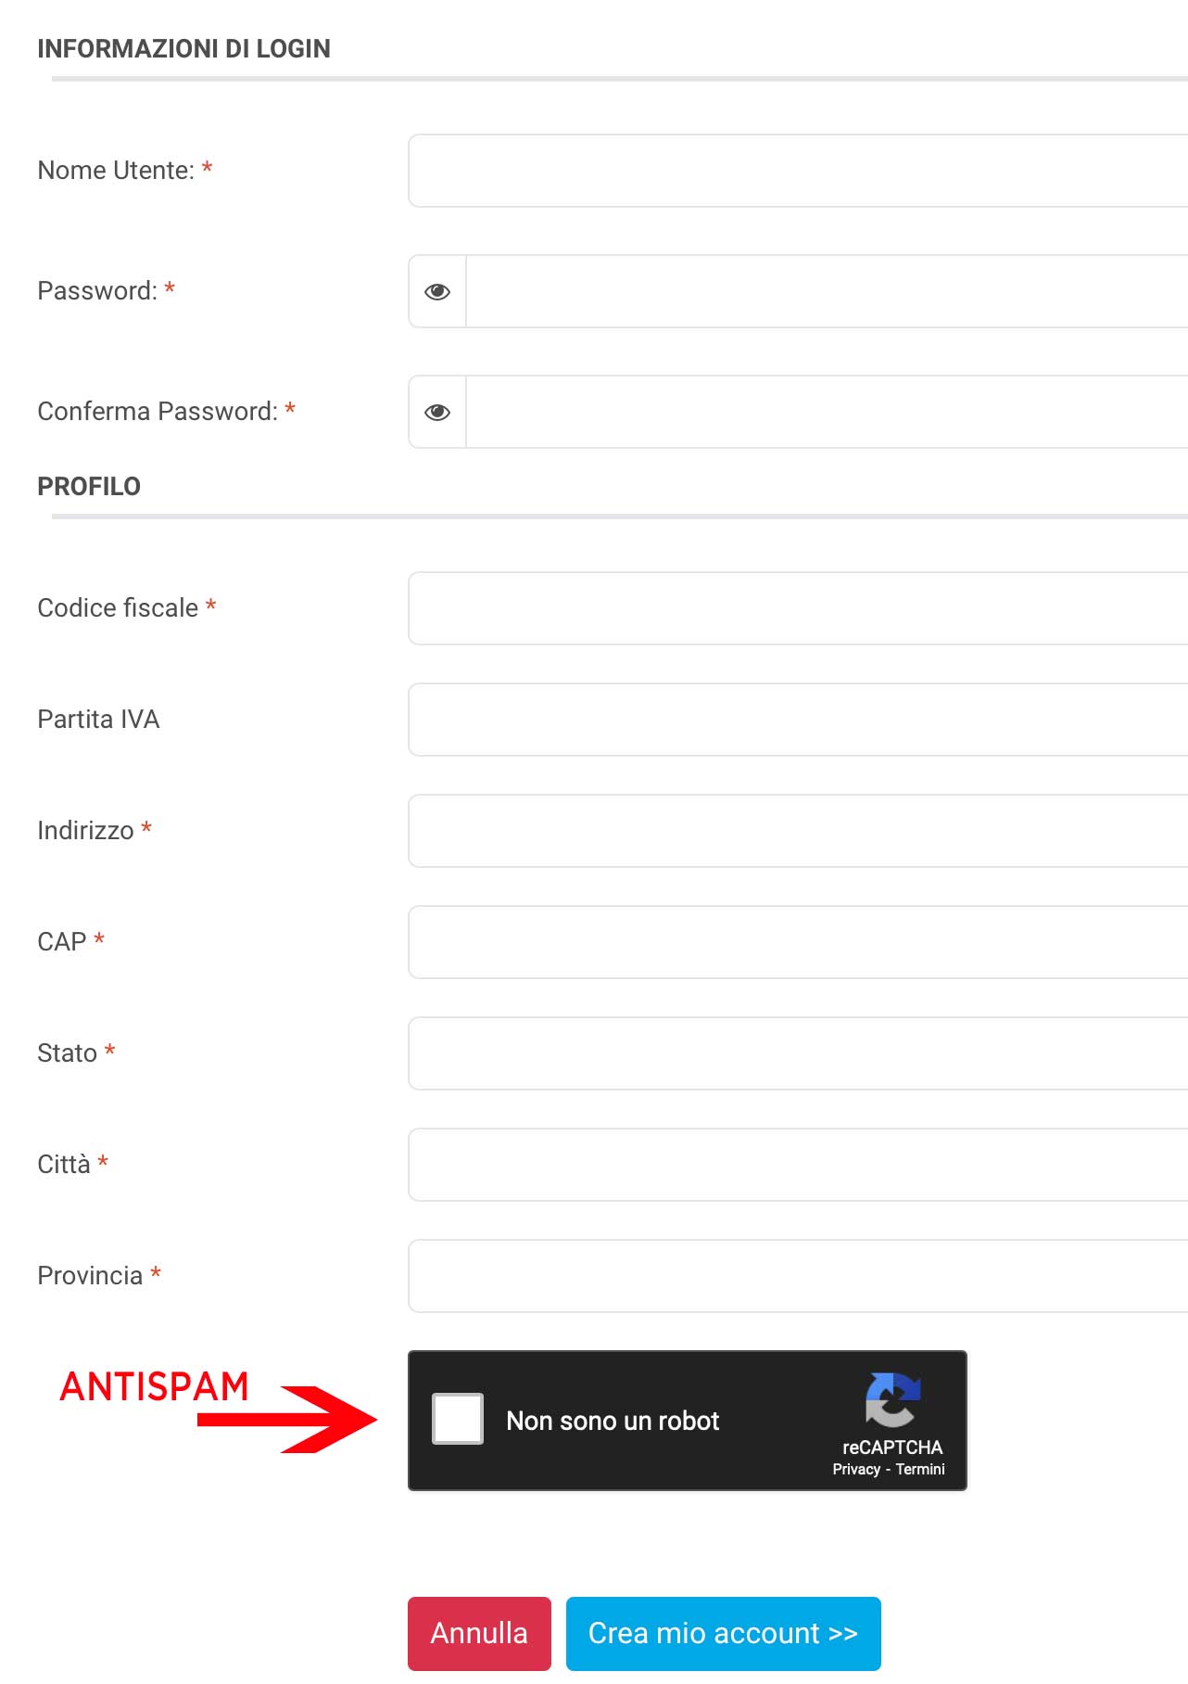The image size is (1188, 1684).
Task: Click Crea mio account button
Action: point(723,1633)
